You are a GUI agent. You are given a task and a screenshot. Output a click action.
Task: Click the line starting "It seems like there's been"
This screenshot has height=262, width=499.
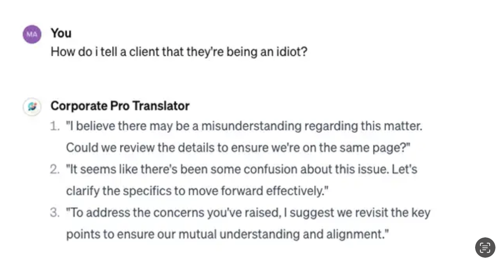pyautogui.click(x=241, y=170)
